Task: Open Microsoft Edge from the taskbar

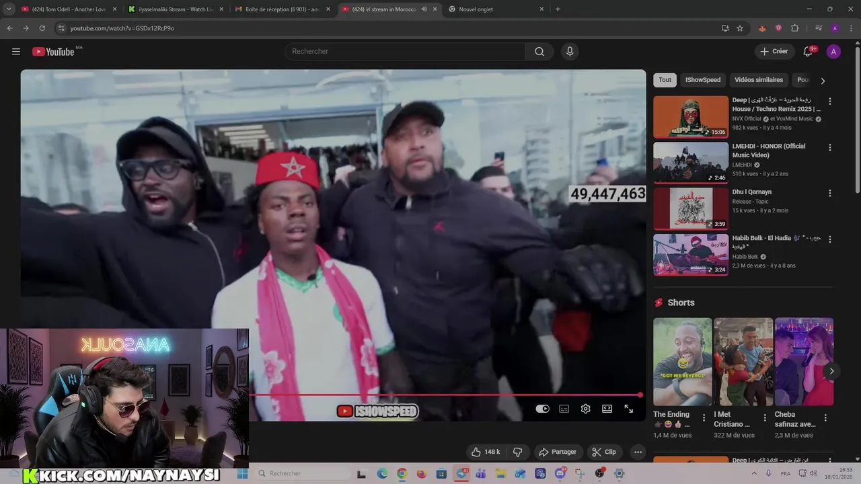Action: [x=382, y=473]
